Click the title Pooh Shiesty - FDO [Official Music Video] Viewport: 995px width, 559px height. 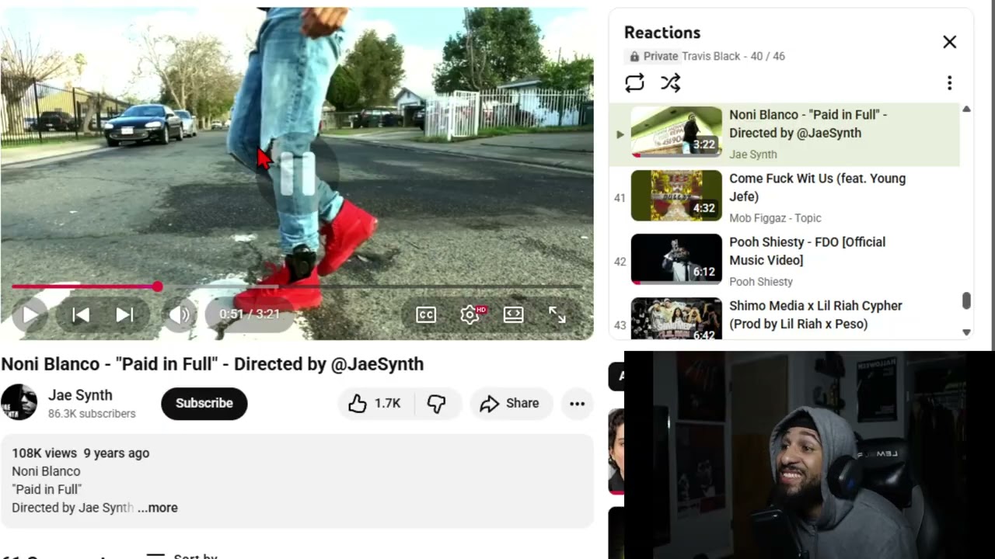[x=807, y=251]
